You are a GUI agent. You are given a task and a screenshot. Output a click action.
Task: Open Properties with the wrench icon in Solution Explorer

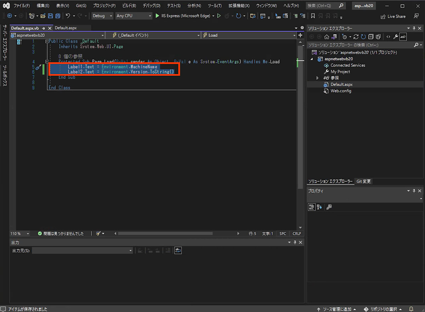396,36
